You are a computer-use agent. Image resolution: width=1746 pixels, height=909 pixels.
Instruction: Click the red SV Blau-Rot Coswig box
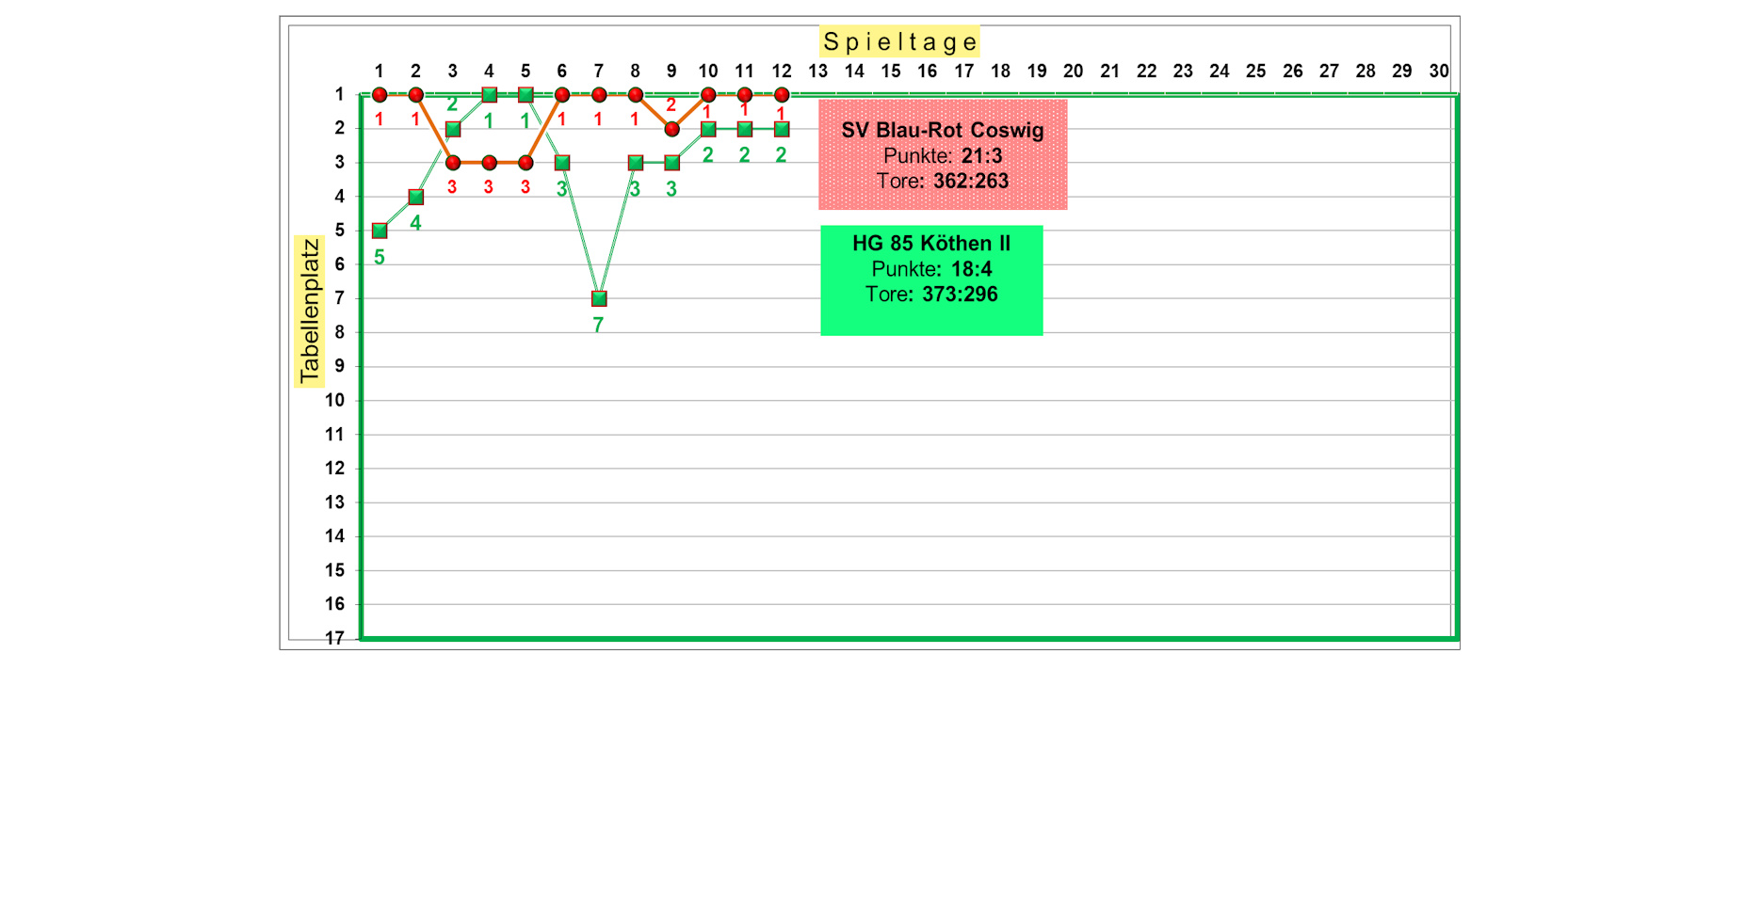pyautogui.click(x=943, y=154)
